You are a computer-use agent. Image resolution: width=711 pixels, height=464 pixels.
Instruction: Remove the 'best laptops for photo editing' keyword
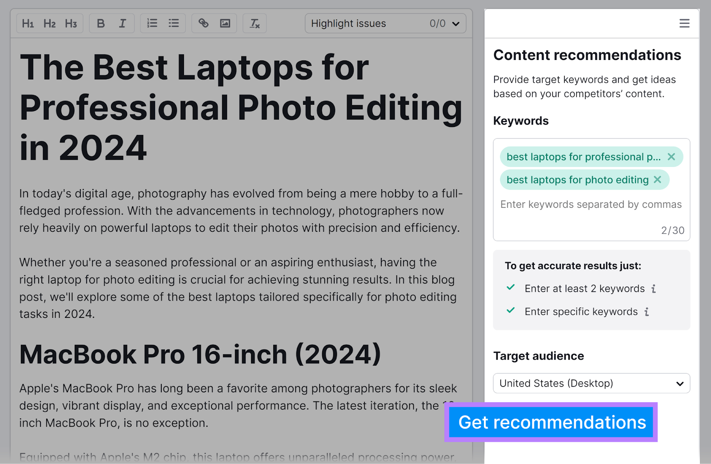(657, 180)
